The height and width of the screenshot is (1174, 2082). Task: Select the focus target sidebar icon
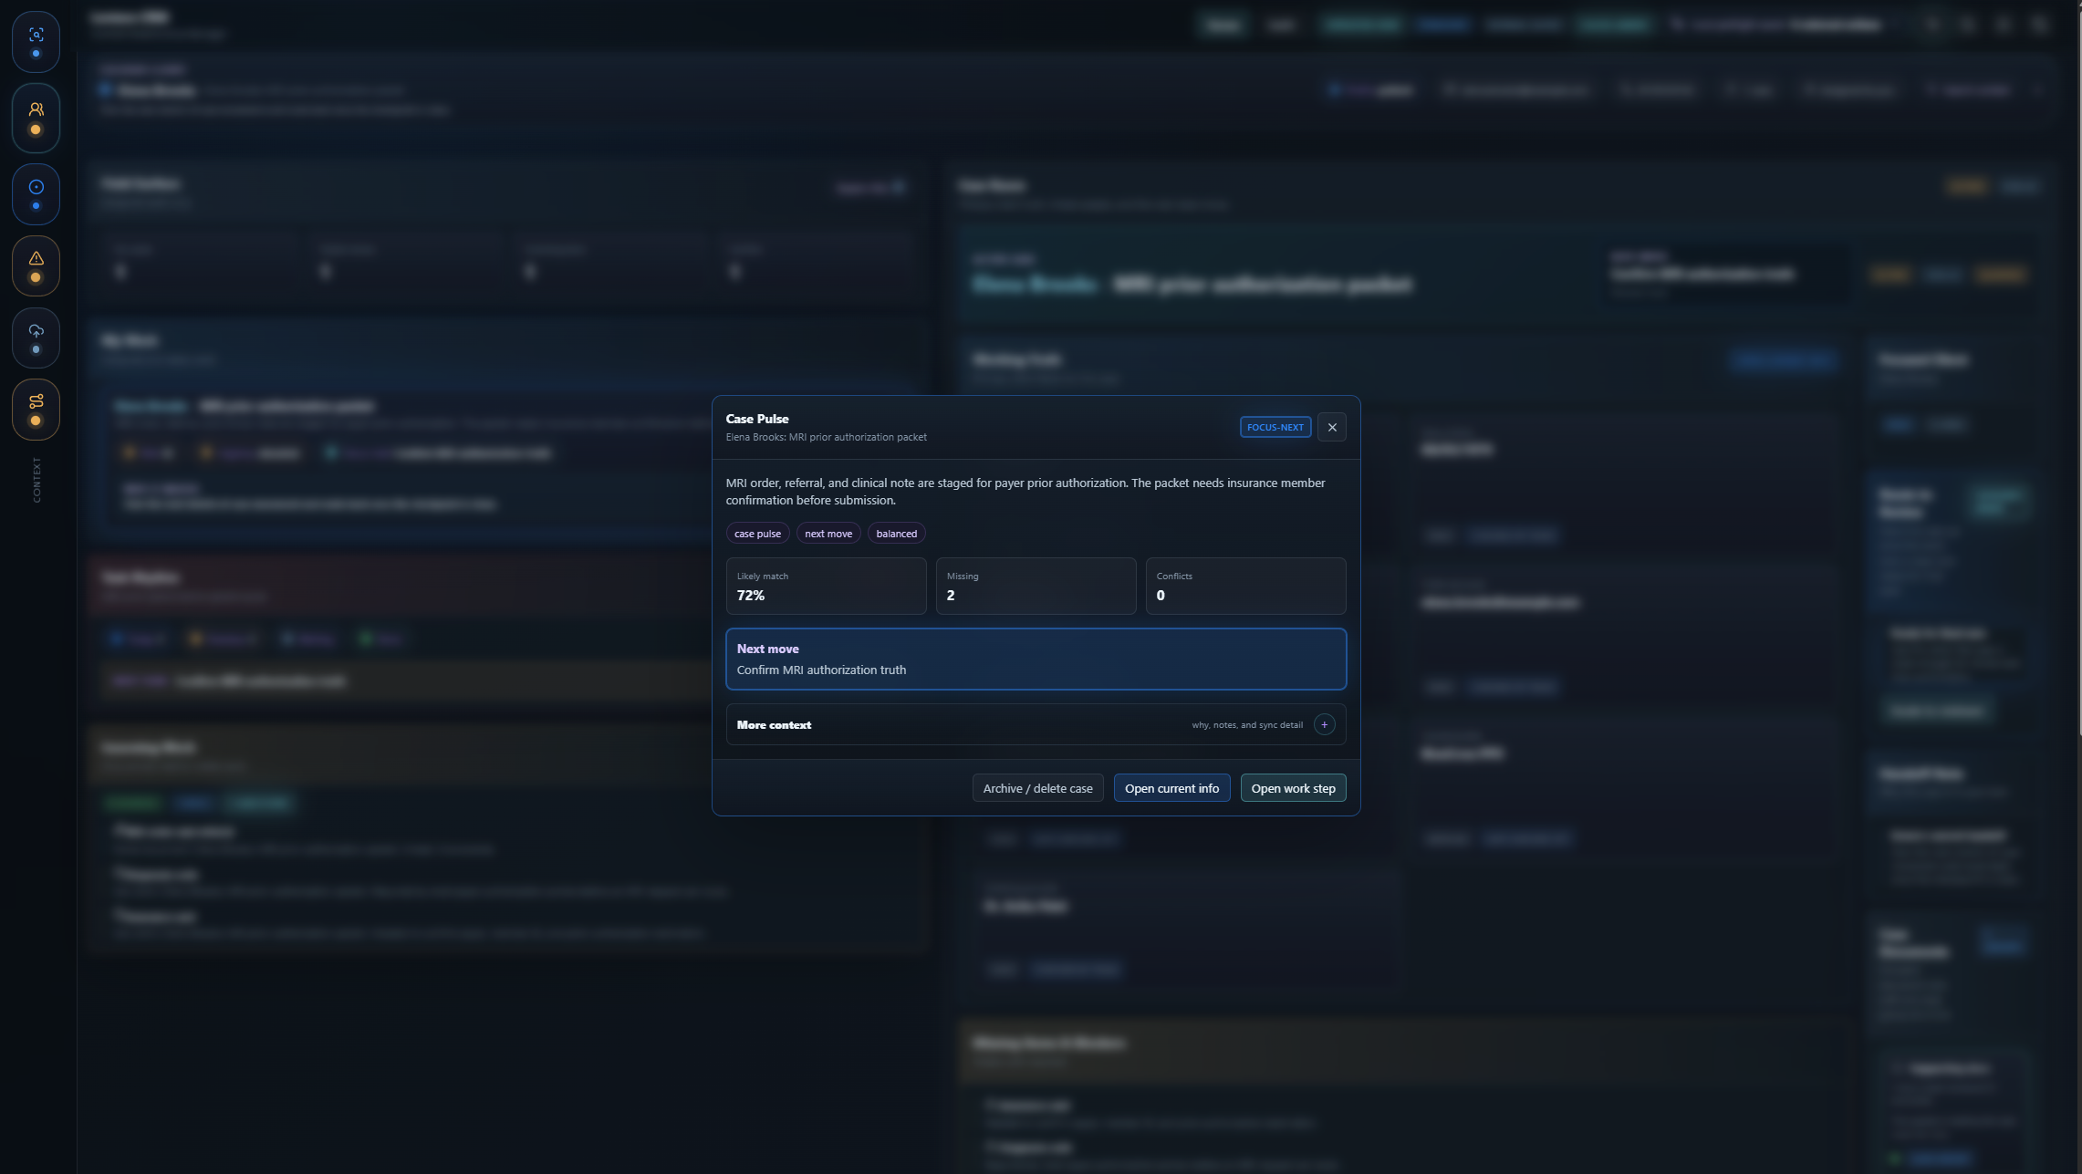(x=36, y=194)
